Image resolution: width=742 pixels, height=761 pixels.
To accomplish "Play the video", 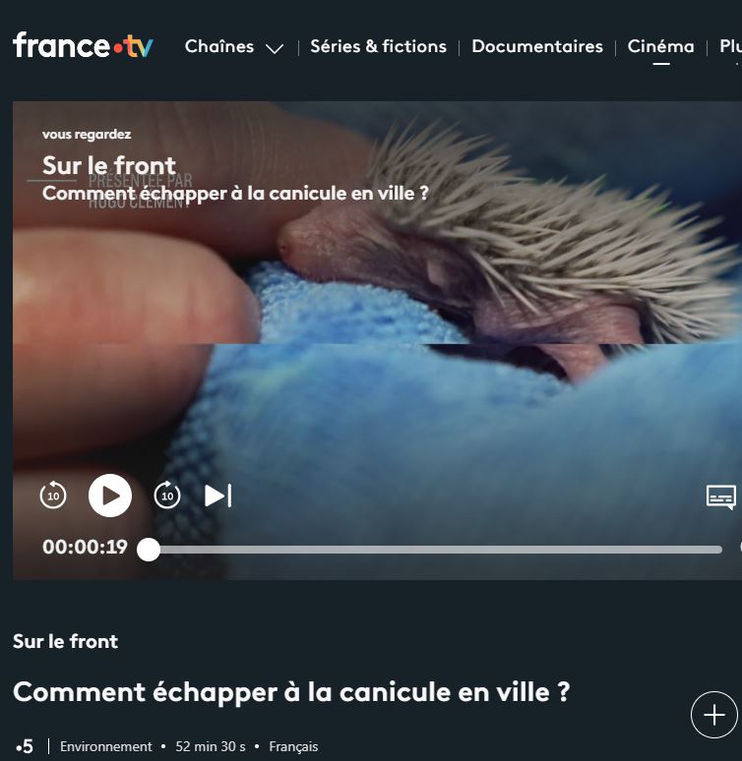I will (x=110, y=496).
